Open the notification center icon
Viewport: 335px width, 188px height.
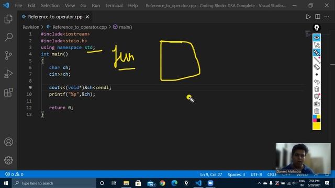327,183
